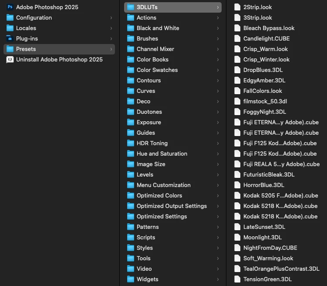Screen dimensions: 327x286
Task: Expand the Menu Customization folder chevron
Action: tap(218, 185)
